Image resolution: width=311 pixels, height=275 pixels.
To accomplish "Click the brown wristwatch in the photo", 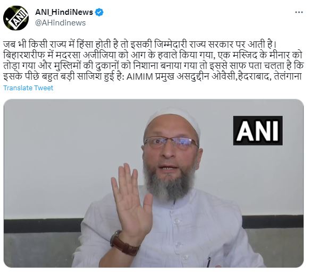I will tap(124, 244).
